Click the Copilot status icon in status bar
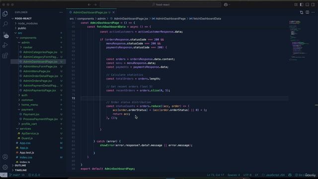 (290, 175)
